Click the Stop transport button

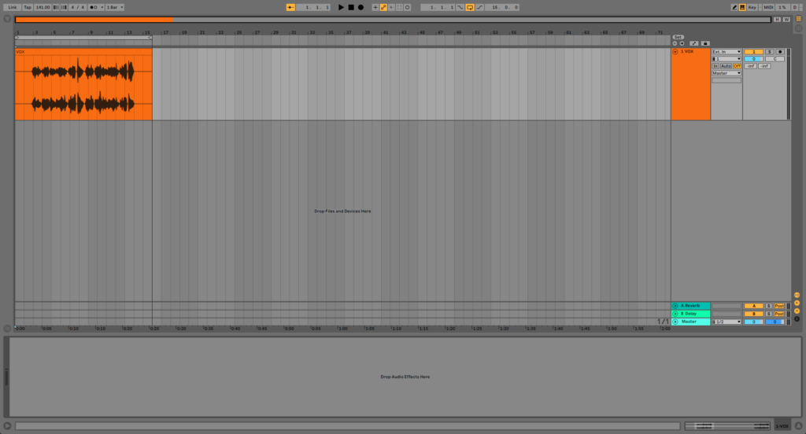(351, 7)
